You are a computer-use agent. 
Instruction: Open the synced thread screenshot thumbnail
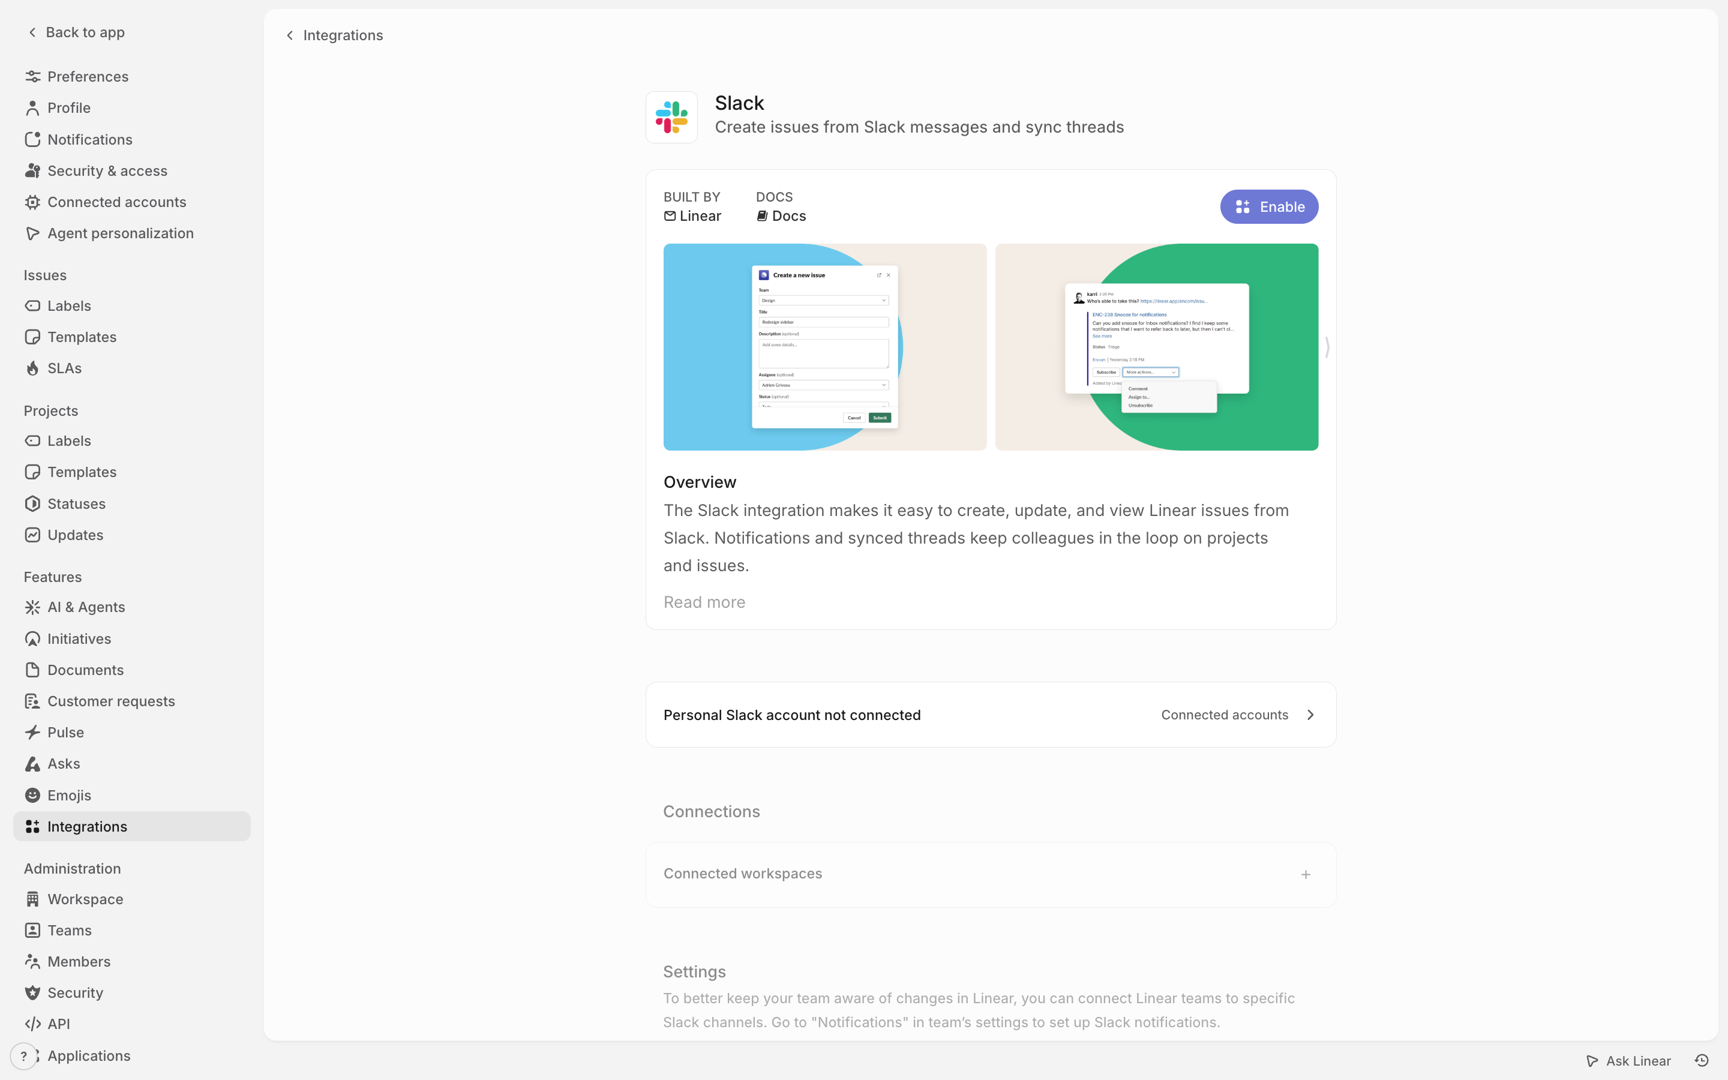(1157, 347)
